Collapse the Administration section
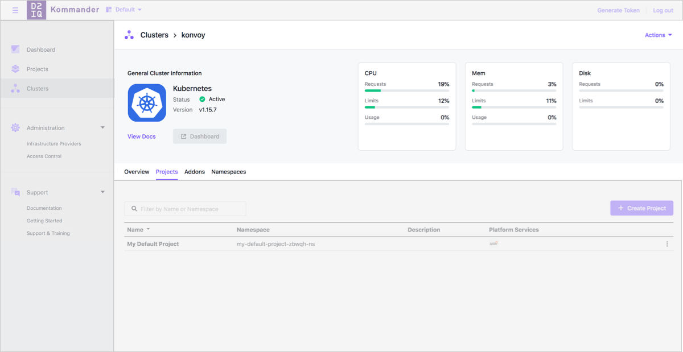683x352 pixels. [x=102, y=128]
